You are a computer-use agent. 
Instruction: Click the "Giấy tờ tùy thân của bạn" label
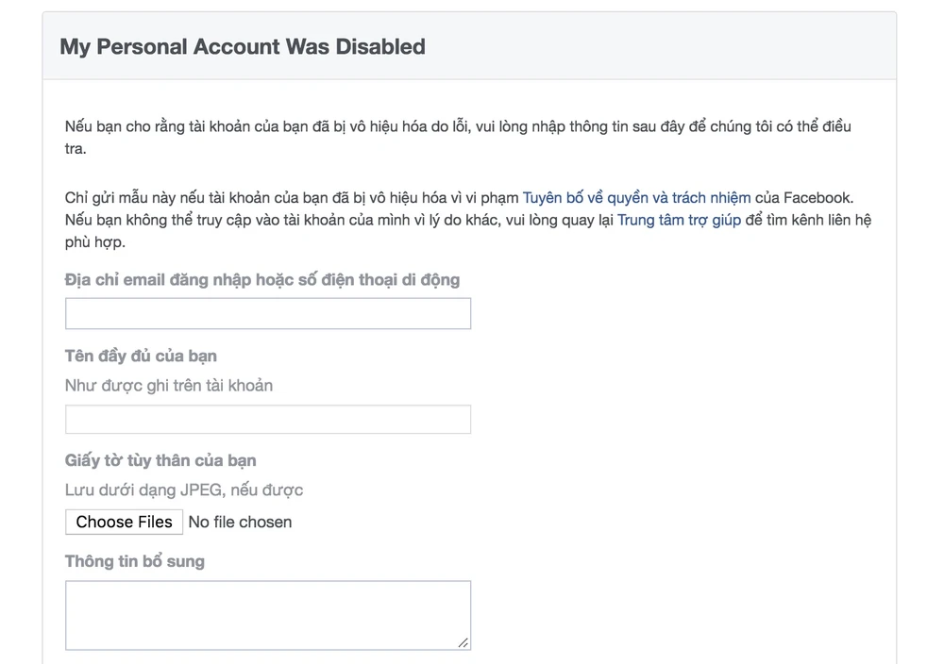(160, 460)
